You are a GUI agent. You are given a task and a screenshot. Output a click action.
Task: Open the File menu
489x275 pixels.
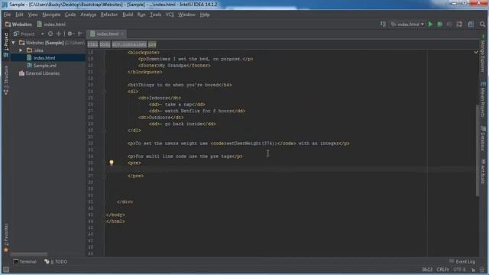pos(7,15)
